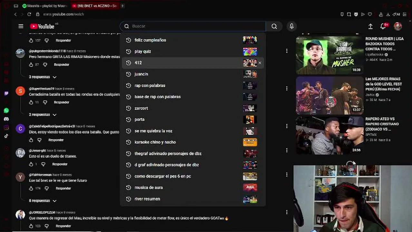This screenshot has width=412, height=232.
Task: Start voice search with the microphone
Action: point(291,26)
